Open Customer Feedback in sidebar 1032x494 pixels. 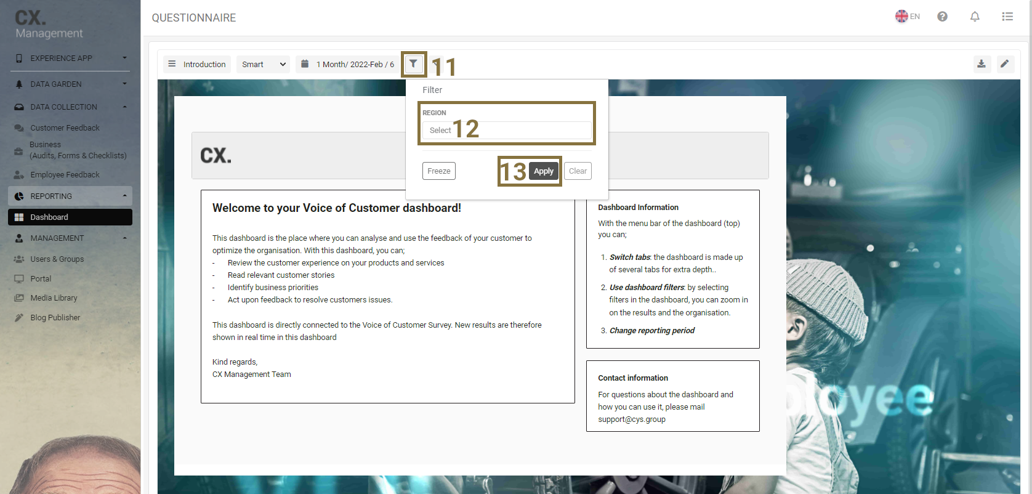[x=65, y=128]
